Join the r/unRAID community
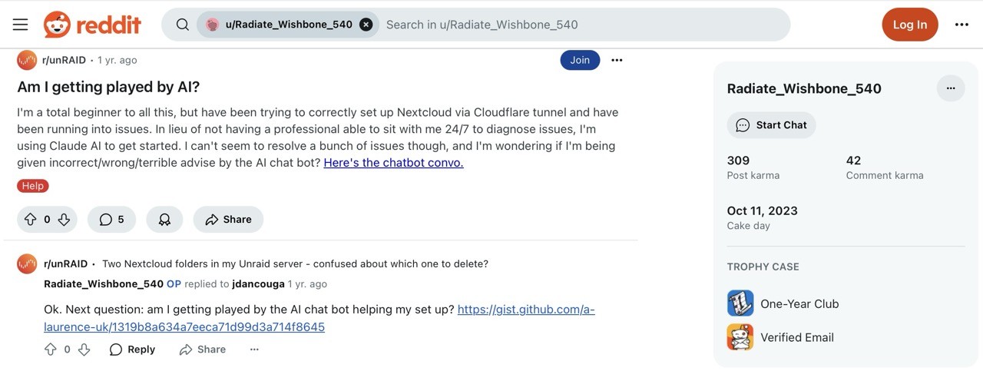The image size is (983, 371). tap(580, 60)
